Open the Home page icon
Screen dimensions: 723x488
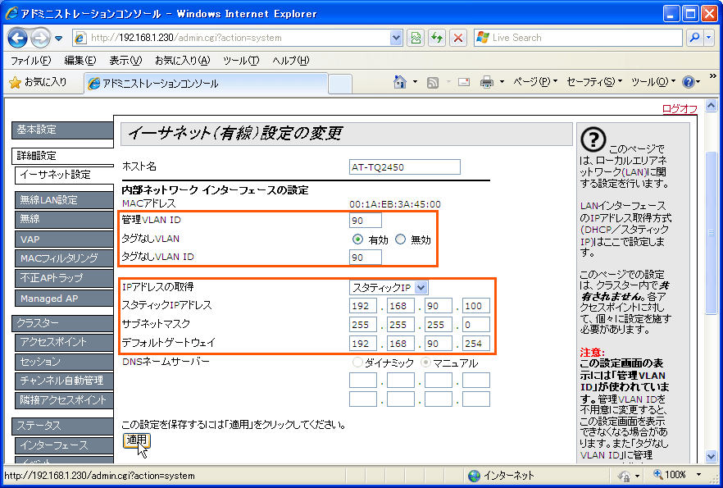pos(400,82)
